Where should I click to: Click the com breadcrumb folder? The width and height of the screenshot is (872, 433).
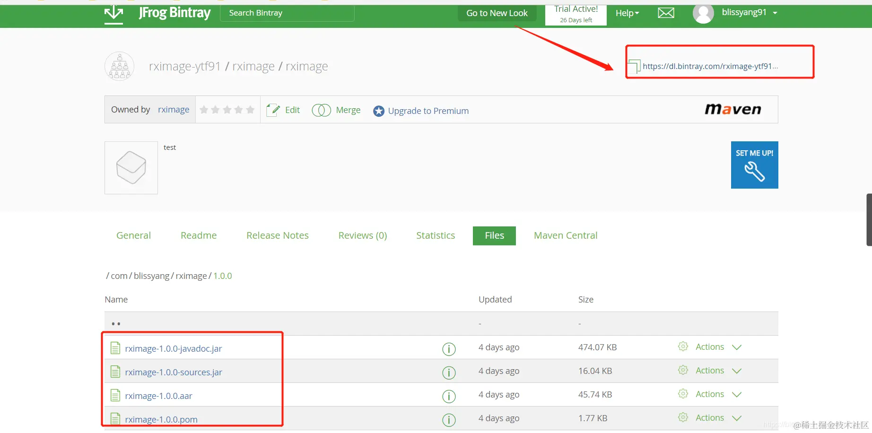pyautogui.click(x=119, y=276)
